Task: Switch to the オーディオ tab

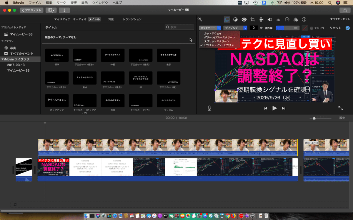Action: pos(79,19)
